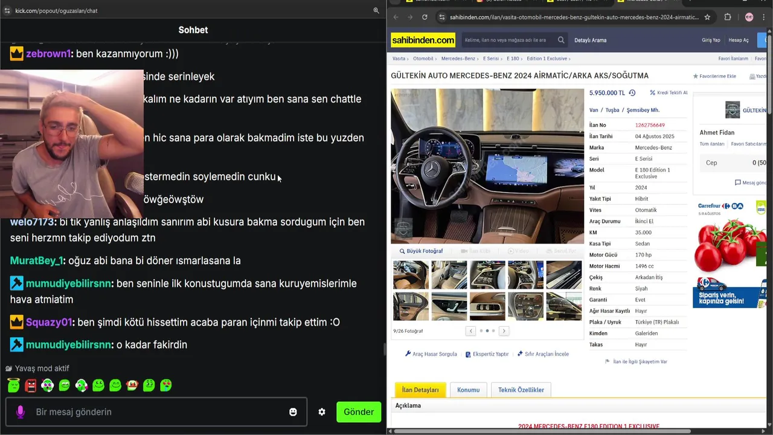773x435 pixels.
Task: Click seller name Ahmet Fidan
Action: pyautogui.click(x=717, y=133)
